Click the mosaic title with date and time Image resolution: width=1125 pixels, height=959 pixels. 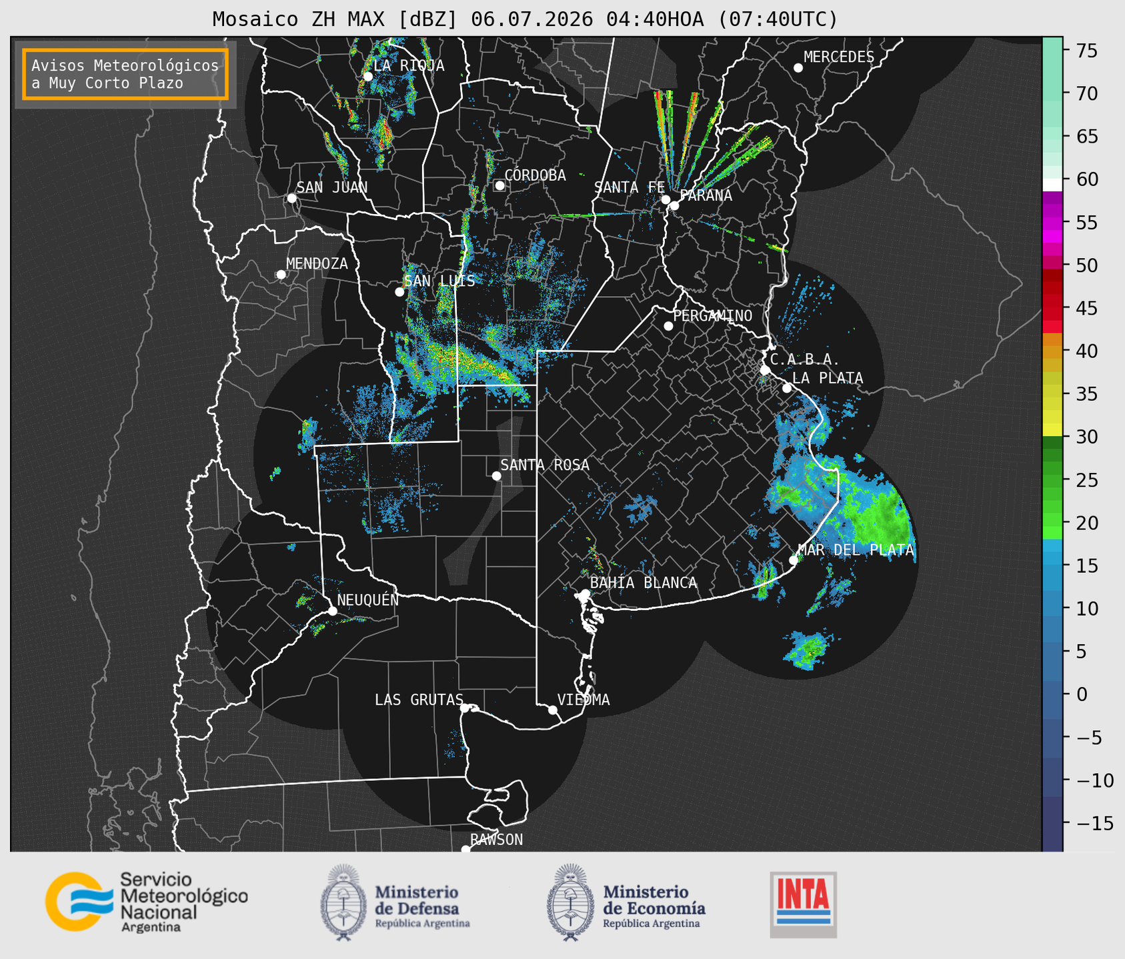525,19
